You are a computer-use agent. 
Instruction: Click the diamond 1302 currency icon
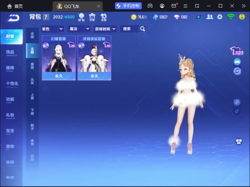(177, 17)
